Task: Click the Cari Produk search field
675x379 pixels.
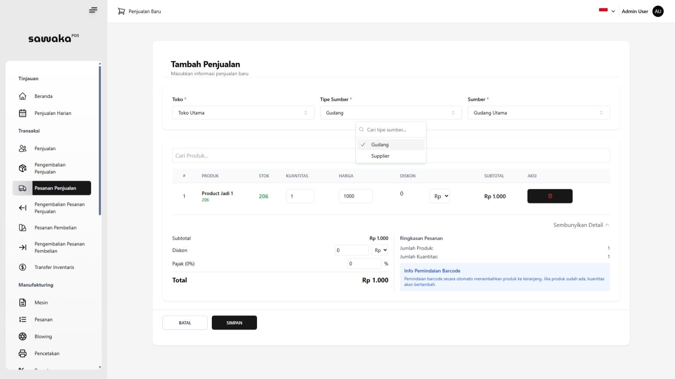Action: [x=263, y=155]
